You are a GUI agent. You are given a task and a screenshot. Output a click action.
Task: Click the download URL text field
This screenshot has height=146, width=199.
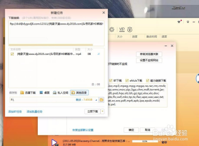click(57, 33)
